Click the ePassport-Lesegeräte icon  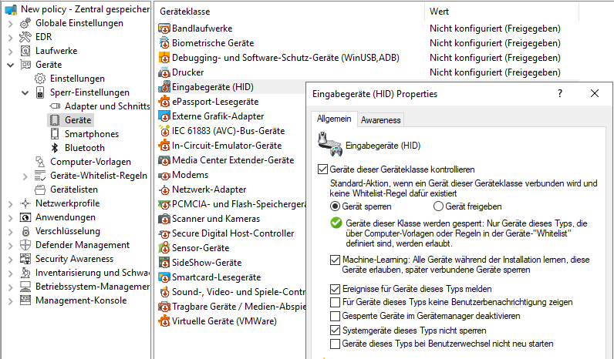point(164,102)
